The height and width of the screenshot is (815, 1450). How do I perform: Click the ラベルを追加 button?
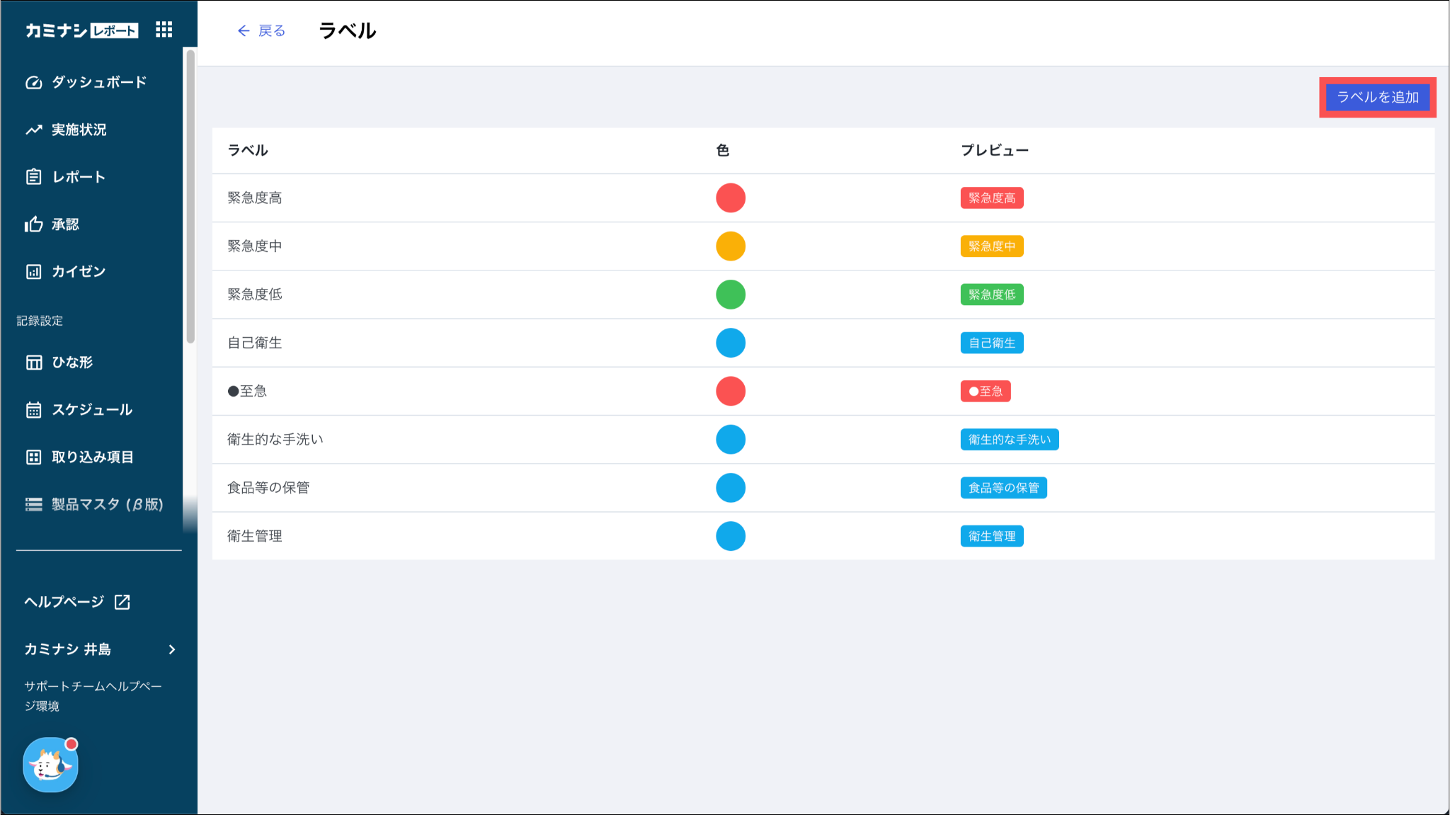point(1377,97)
